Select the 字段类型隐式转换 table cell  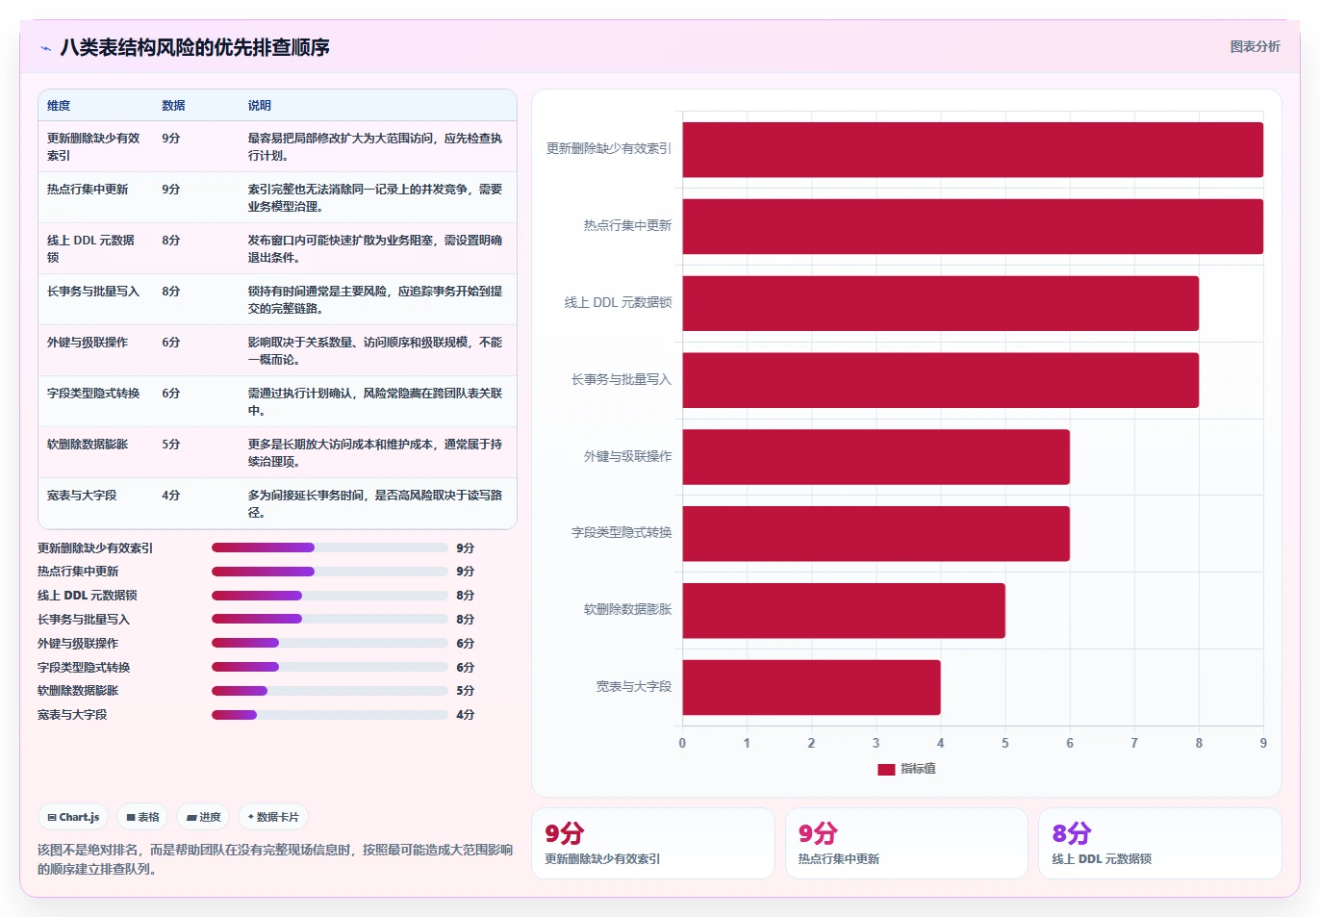[95, 401]
